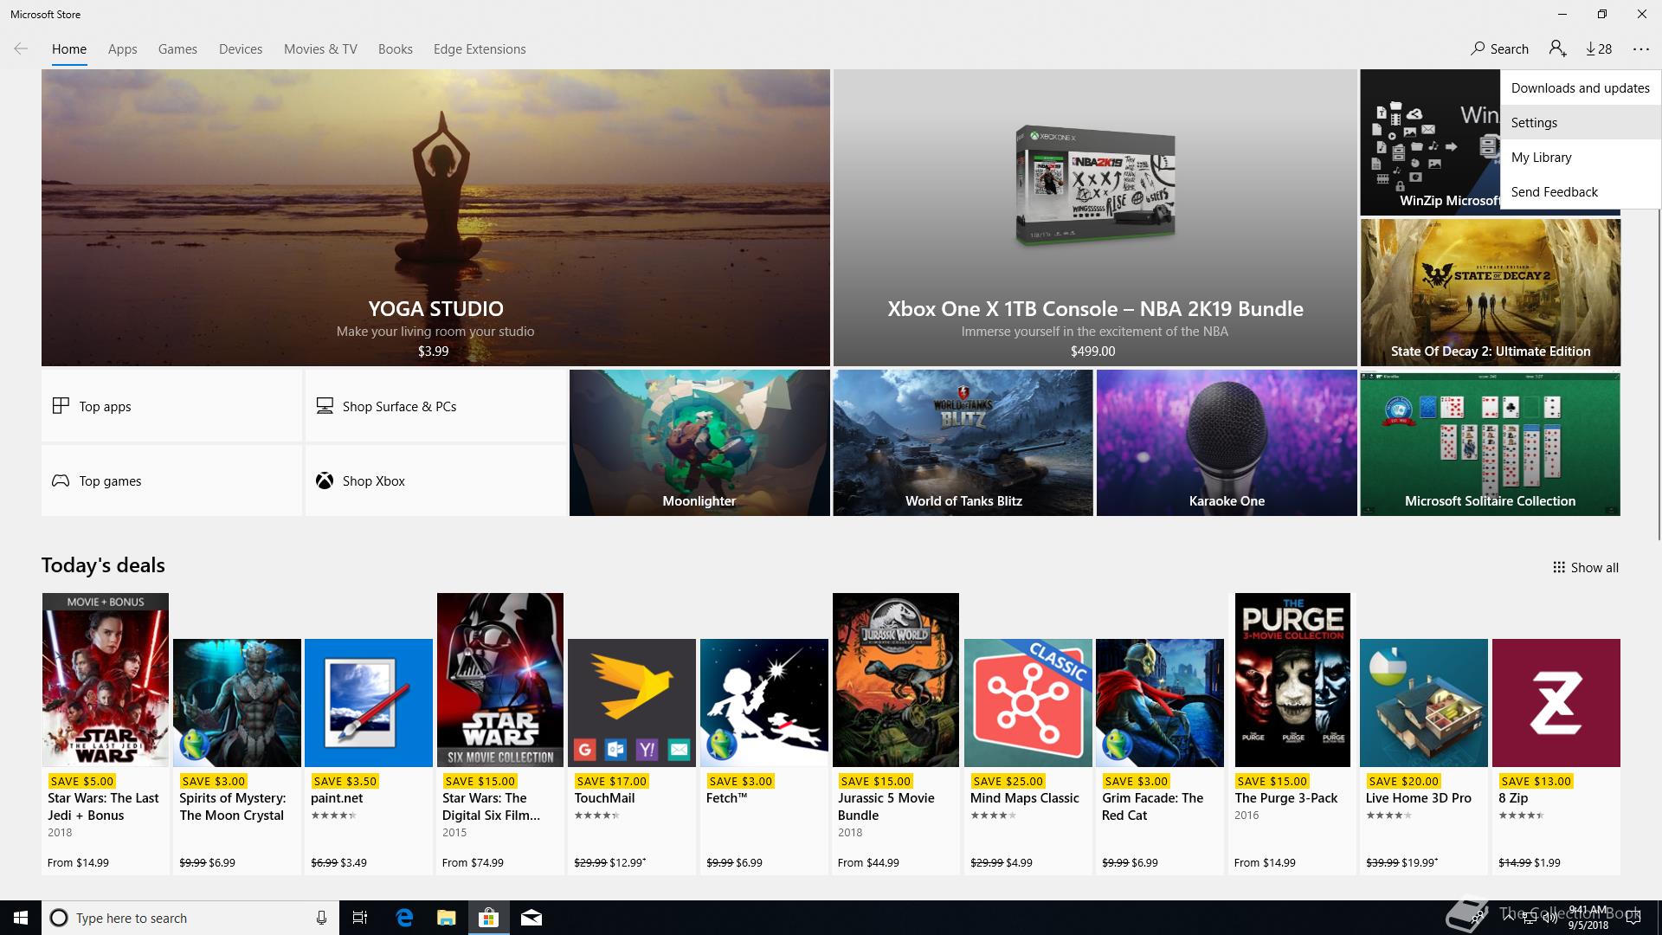Viewport: 1662px width, 935px height.
Task: Select the Home tab
Action: coord(69,49)
